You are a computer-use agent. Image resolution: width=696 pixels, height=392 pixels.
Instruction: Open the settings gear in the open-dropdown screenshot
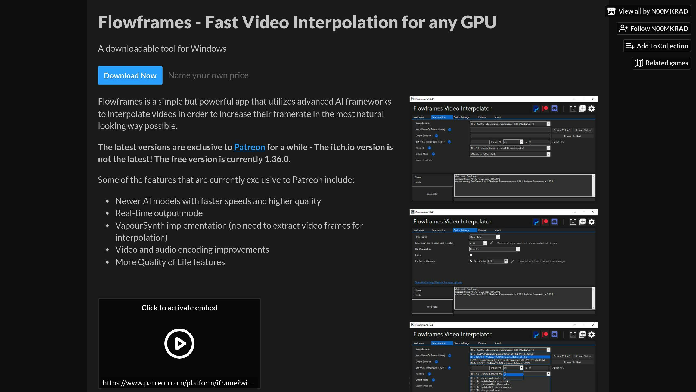(x=591, y=335)
